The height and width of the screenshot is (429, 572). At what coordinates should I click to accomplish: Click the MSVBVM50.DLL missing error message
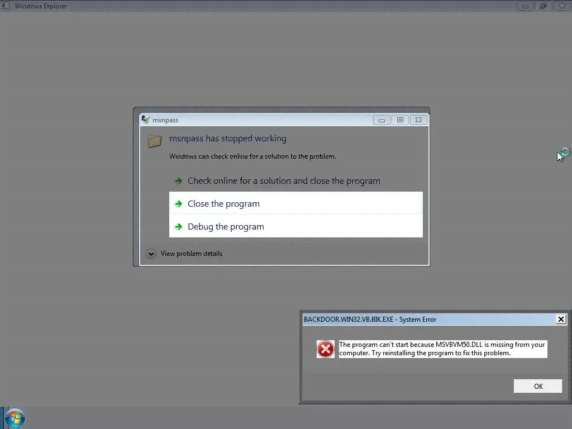tap(442, 349)
